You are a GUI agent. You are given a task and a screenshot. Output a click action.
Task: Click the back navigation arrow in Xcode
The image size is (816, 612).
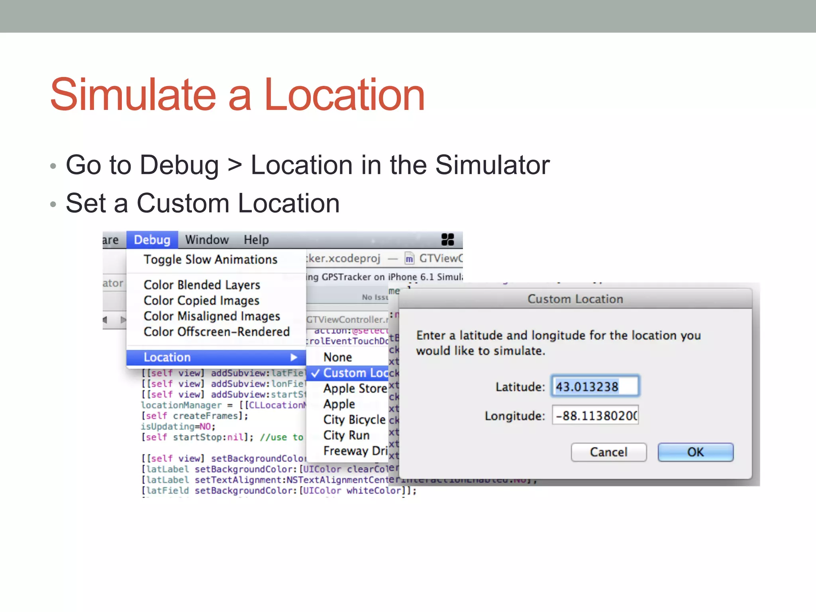[x=105, y=320]
